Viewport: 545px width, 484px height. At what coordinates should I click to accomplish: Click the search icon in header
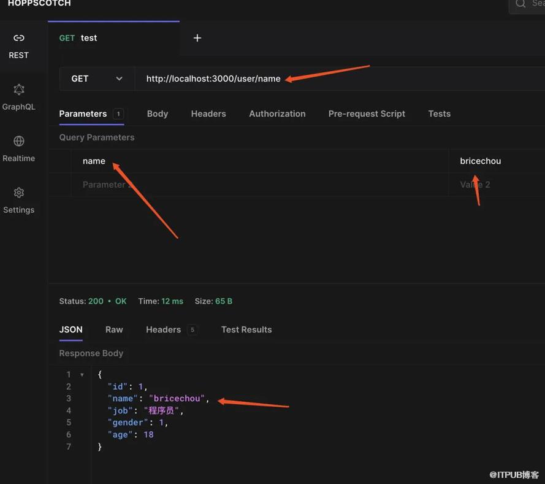pos(520,4)
